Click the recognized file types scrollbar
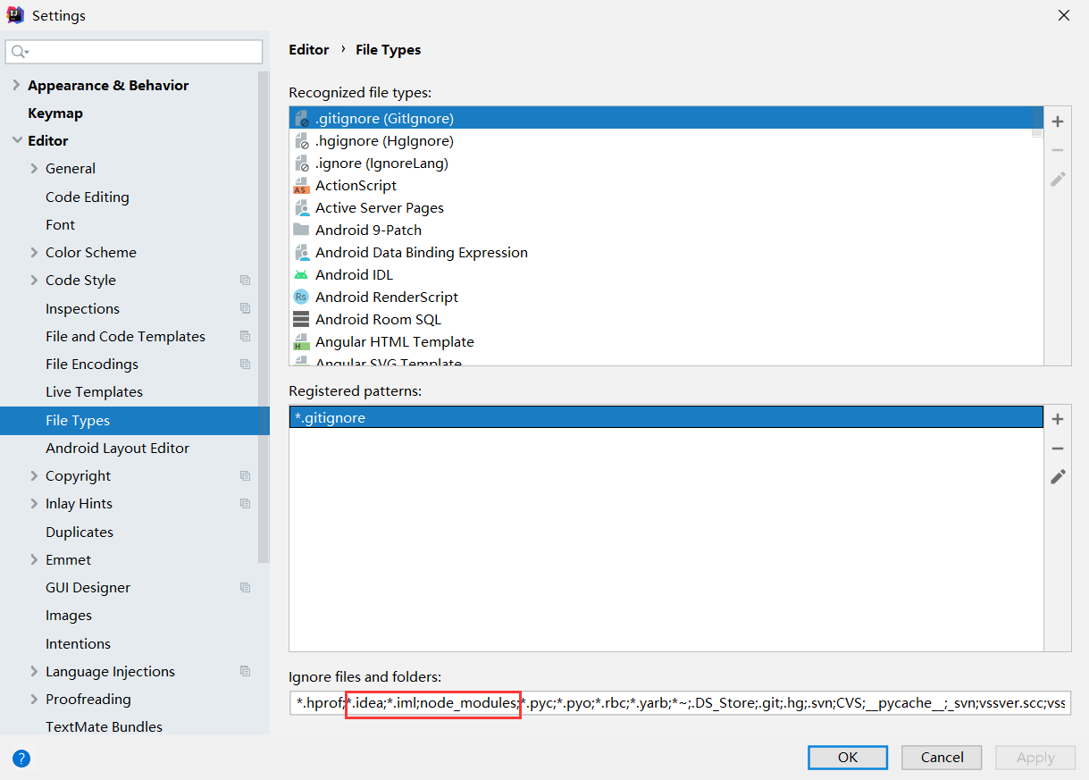This screenshot has height=780, width=1089. [x=1037, y=122]
